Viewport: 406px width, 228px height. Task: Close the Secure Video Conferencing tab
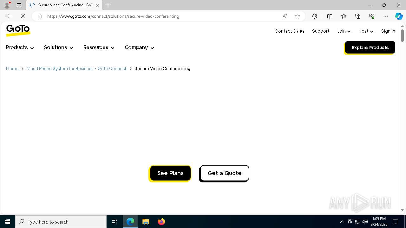(97, 5)
